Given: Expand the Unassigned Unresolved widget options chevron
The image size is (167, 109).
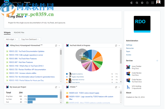Looking at the screenshot, I should pyautogui.click(x=59, y=46).
